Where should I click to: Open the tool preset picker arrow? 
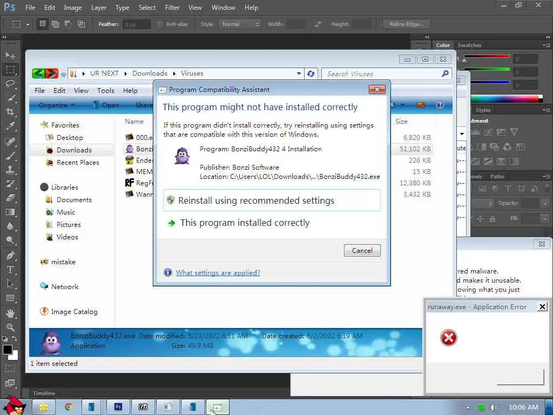pyautogui.click(x=28, y=24)
